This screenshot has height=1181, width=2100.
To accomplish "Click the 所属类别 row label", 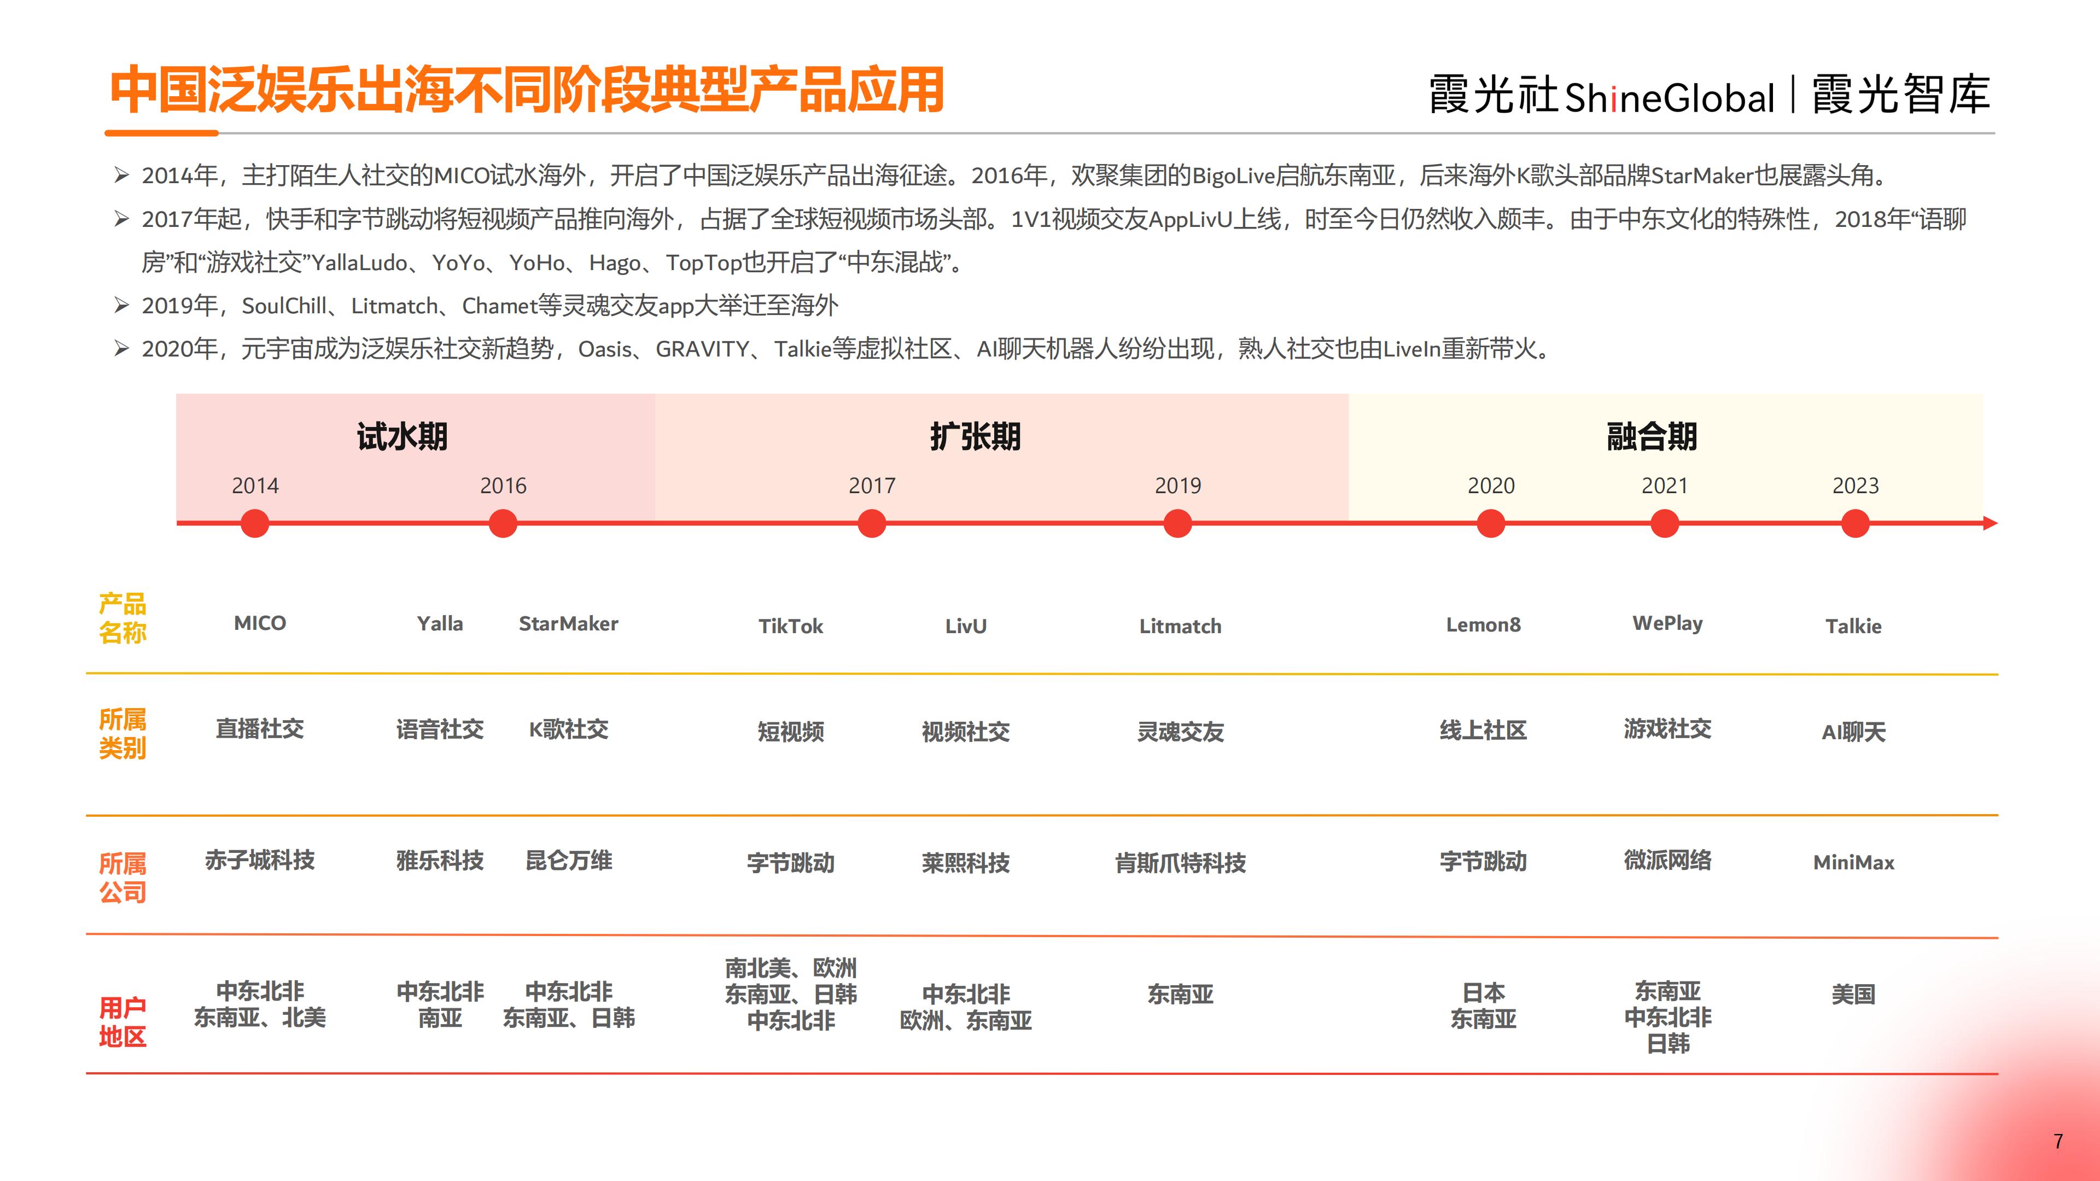I will pos(122,734).
